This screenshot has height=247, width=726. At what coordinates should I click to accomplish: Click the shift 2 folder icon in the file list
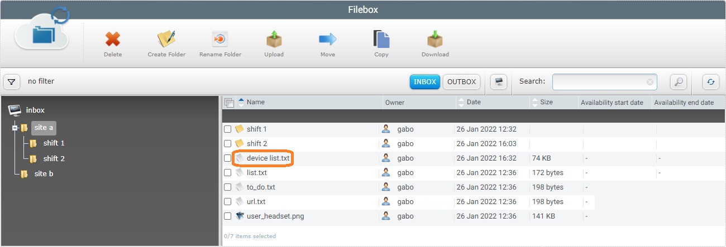(x=240, y=143)
